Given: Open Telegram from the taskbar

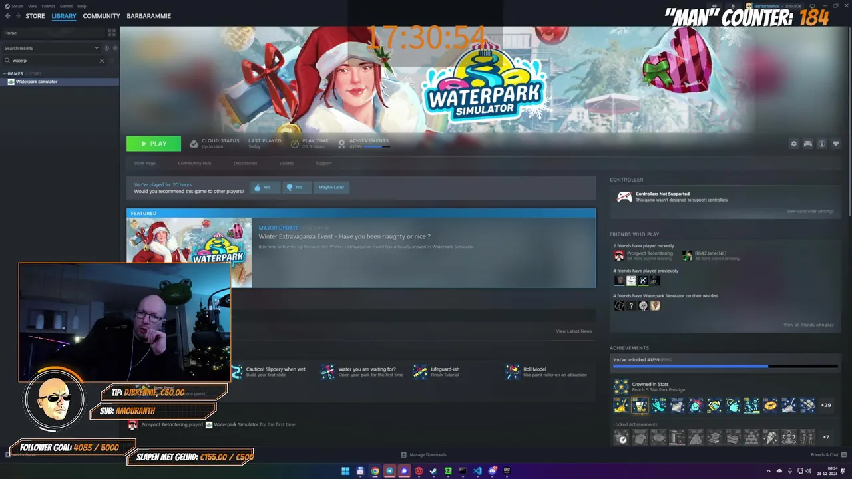Looking at the screenshot, I should [389, 471].
